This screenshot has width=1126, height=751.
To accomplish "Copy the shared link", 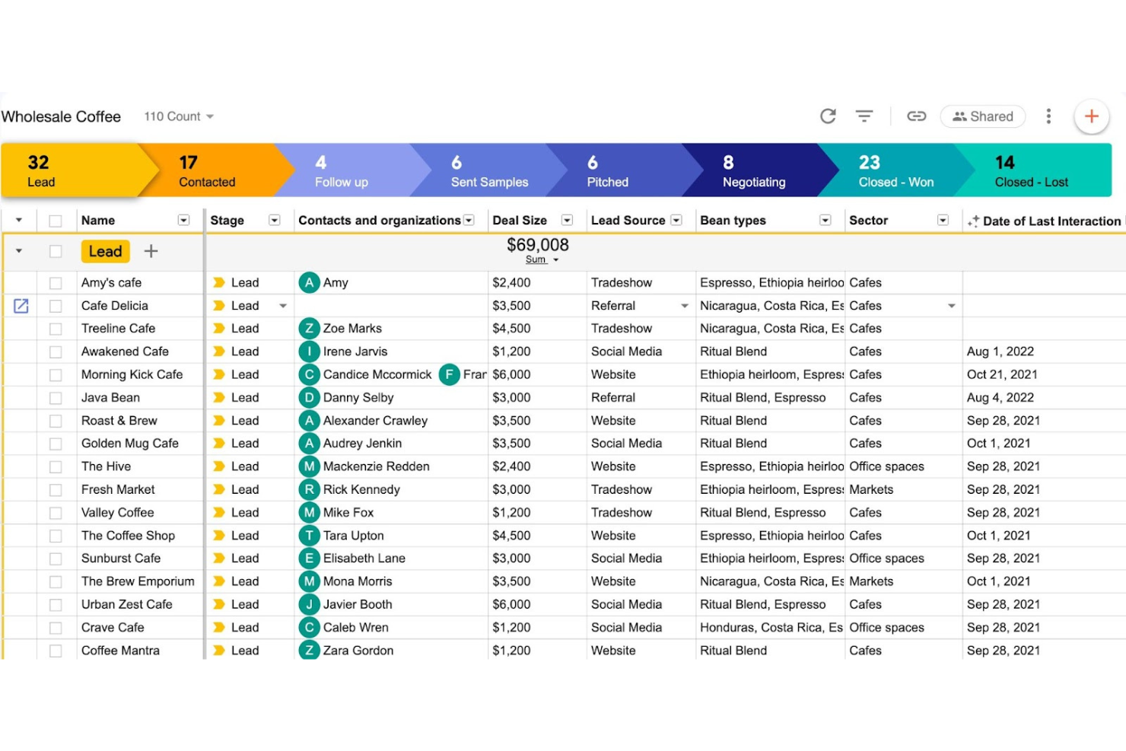I will (x=916, y=116).
